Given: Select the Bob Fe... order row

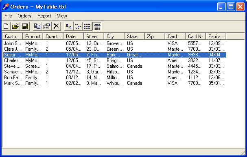Looking at the screenshot, I should pos(114,77).
